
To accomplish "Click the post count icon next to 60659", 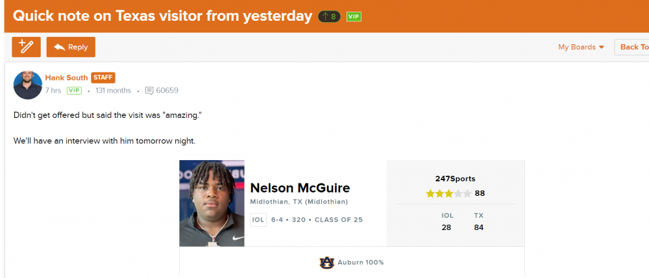I will point(149,91).
